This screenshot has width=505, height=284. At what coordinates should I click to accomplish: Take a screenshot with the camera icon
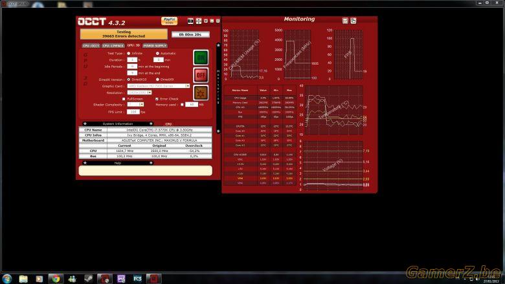tap(190, 21)
